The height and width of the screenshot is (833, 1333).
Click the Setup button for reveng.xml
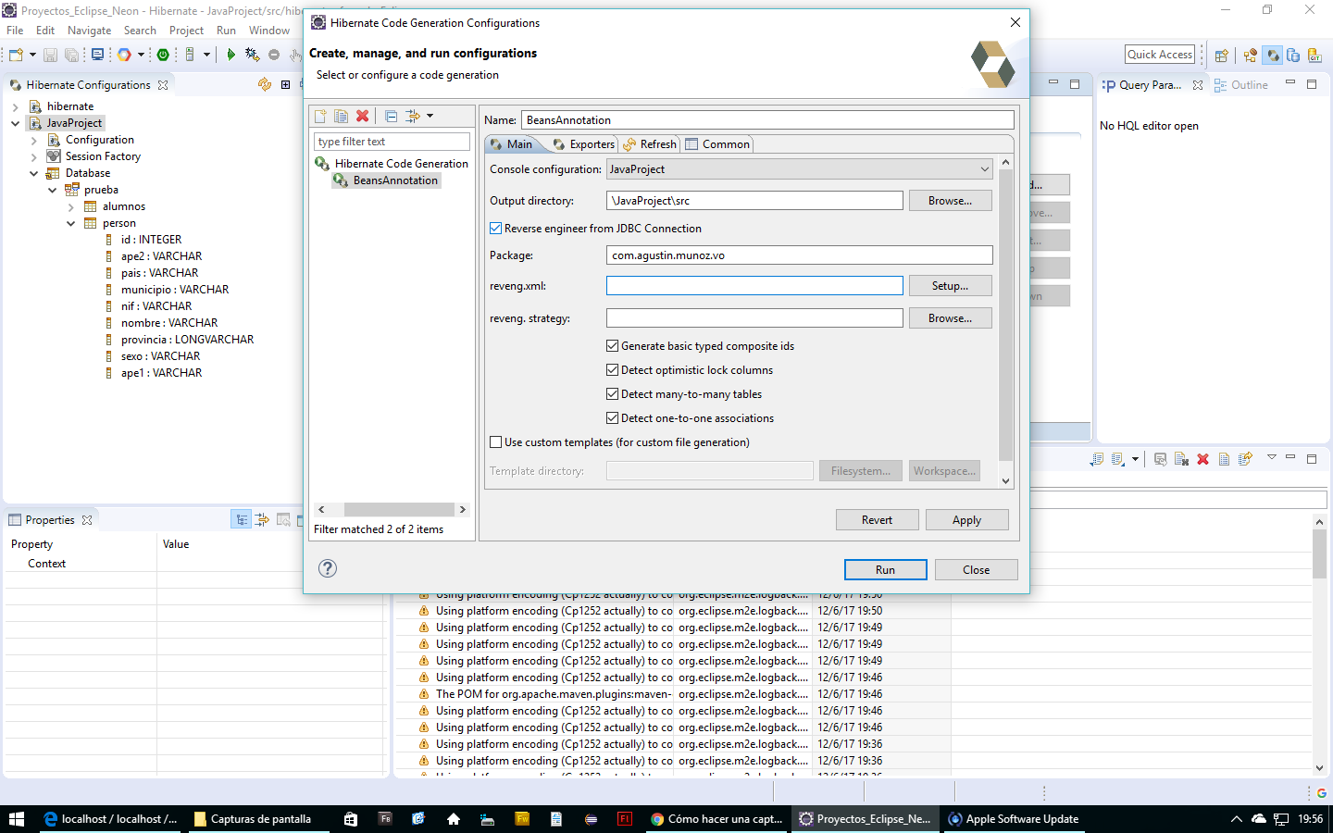coord(950,286)
